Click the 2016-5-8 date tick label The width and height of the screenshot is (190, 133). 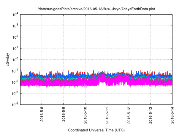pos(42,114)
